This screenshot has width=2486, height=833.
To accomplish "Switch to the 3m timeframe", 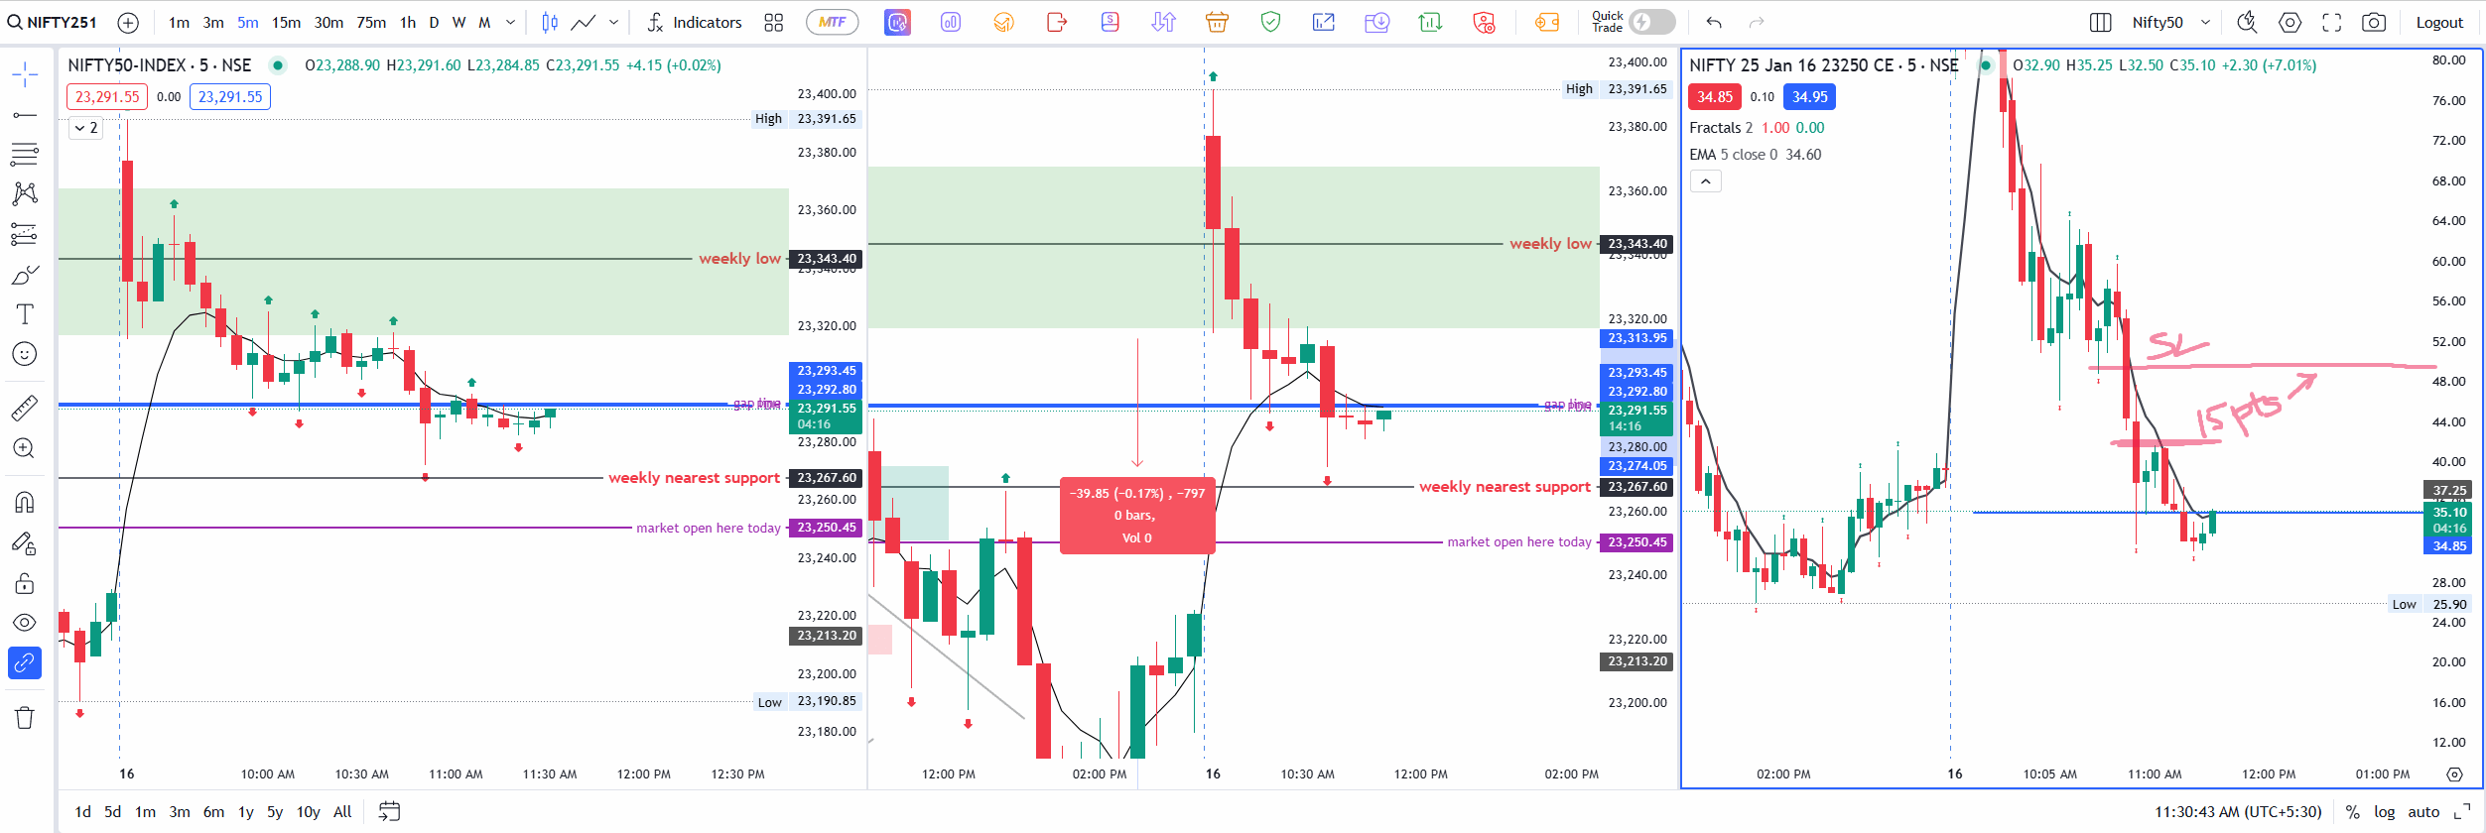I will [213, 22].
